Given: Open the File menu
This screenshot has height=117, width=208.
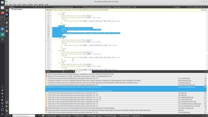Looking at the screenshot, I should [x=7, y=5].
